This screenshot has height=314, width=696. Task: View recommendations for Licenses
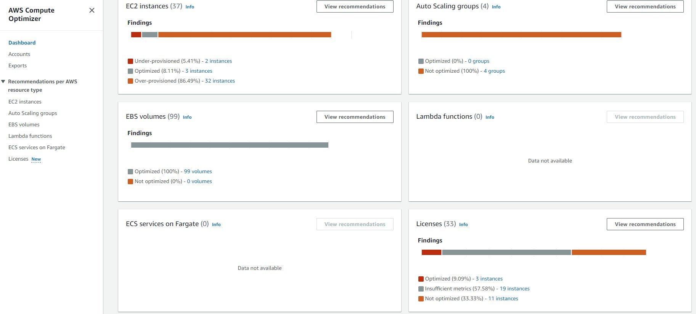[645, 224]
